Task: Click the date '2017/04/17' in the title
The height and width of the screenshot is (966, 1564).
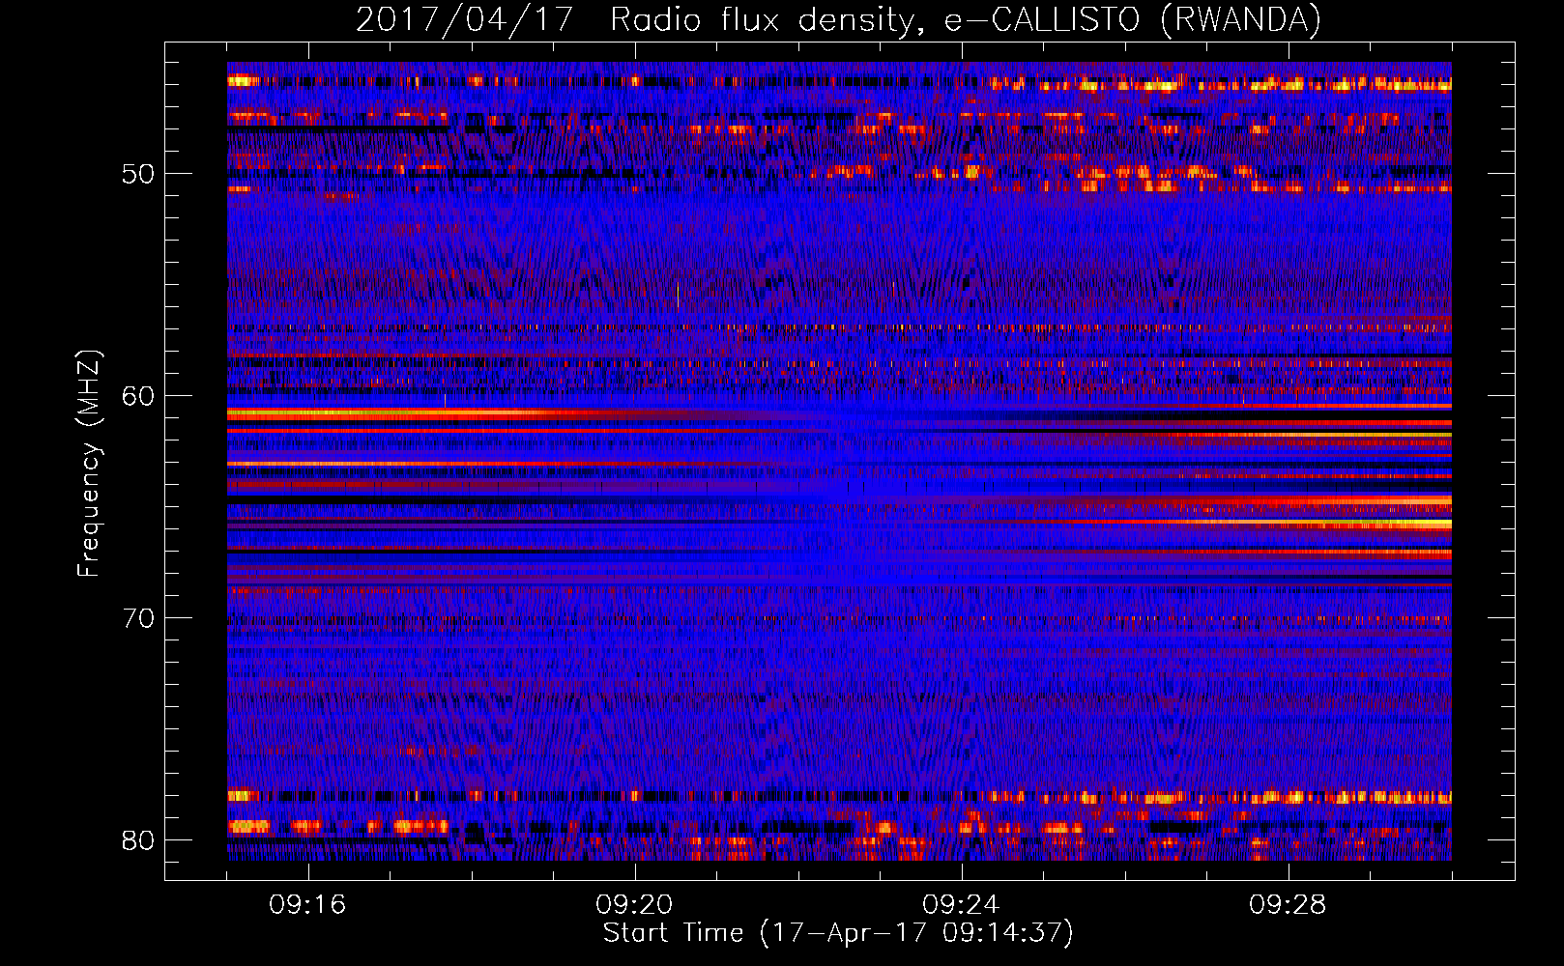Action: pos(465,20)
